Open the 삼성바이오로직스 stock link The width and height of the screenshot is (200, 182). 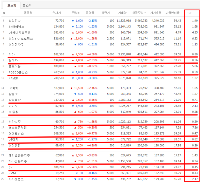pyautogui.click(x=21, y=38)
